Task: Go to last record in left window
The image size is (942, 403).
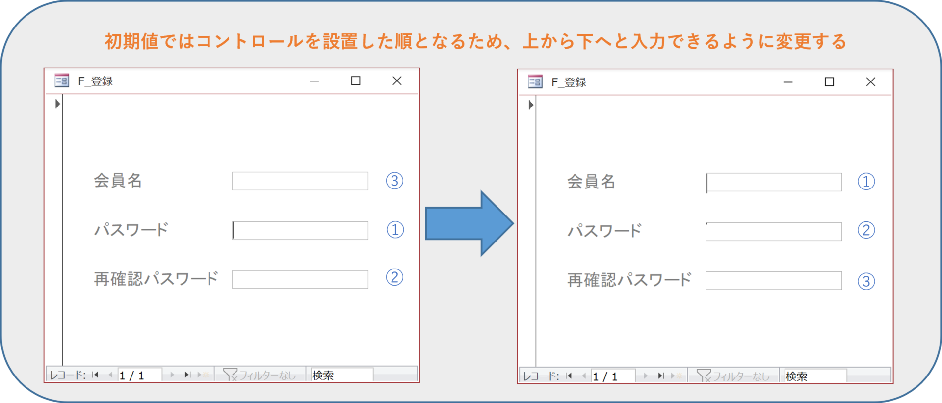Action: tap(187, 375)
